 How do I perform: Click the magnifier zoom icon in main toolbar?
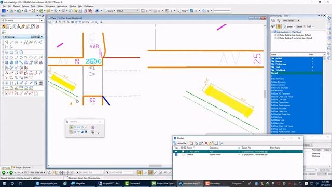click(x=56, y=11)
